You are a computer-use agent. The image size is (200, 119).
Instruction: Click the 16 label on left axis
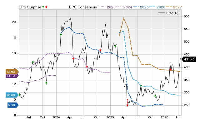(x=14, y=53)
